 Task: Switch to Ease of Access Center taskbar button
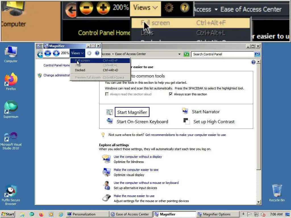(131, 214)
